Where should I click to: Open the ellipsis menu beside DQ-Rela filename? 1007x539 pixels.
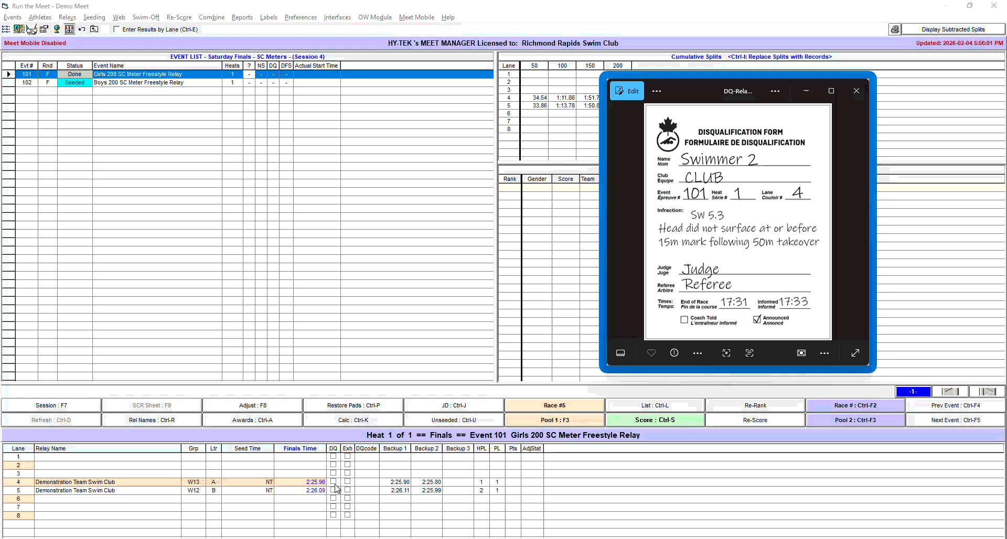click(775, 91)
